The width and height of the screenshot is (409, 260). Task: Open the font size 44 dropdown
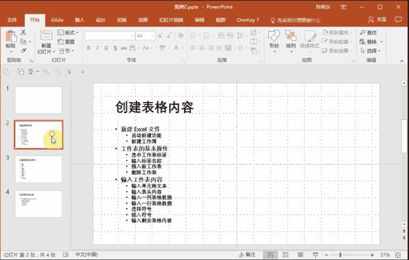(152, 35)
